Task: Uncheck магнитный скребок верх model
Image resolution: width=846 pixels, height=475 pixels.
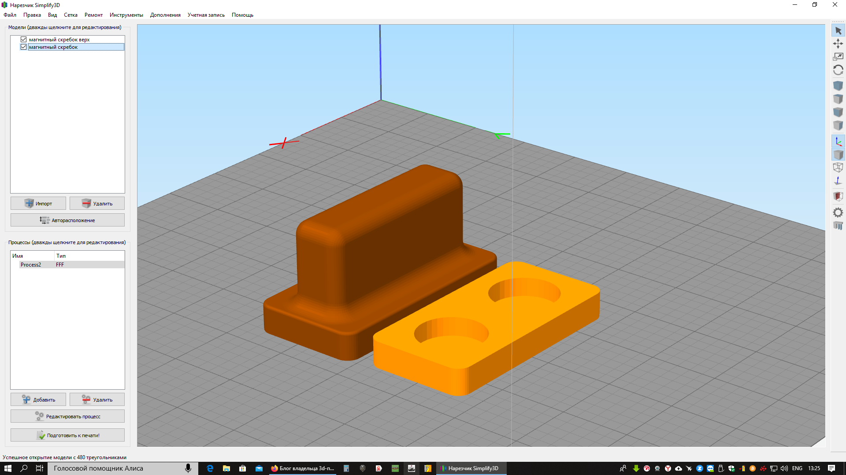Action: (24, 40)
